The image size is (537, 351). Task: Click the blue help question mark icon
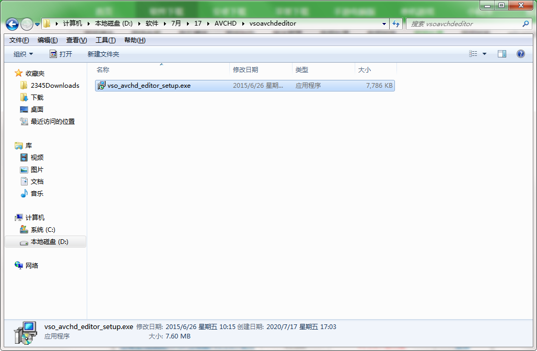[x=521, y=54]
